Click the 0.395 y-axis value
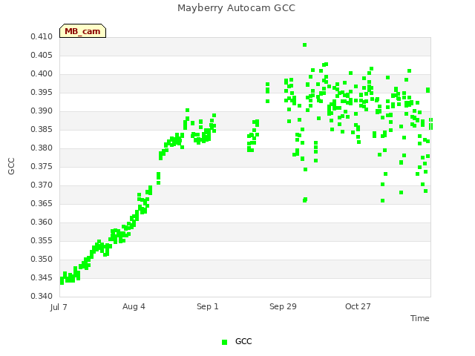The height and width of the screenshot is (356, 475). [42, 92]
